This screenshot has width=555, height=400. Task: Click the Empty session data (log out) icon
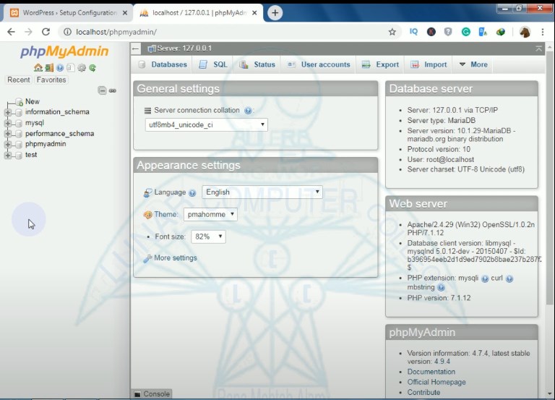click(x=49, y=67)
